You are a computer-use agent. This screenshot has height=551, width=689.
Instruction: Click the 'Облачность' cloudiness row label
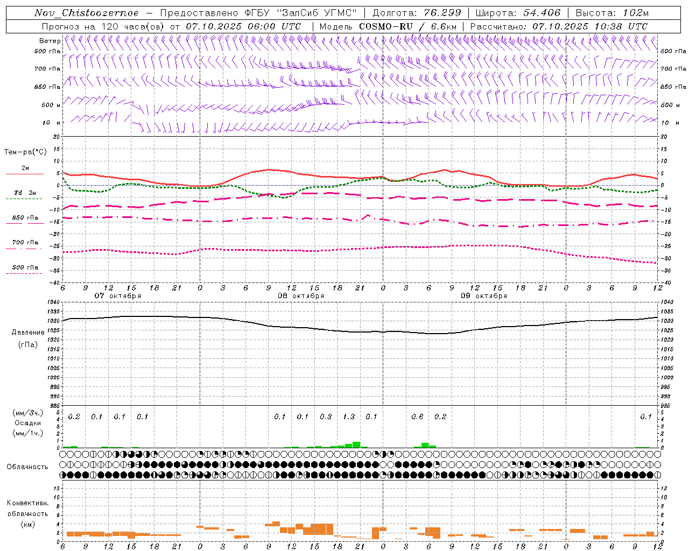[x=27, y=467]
